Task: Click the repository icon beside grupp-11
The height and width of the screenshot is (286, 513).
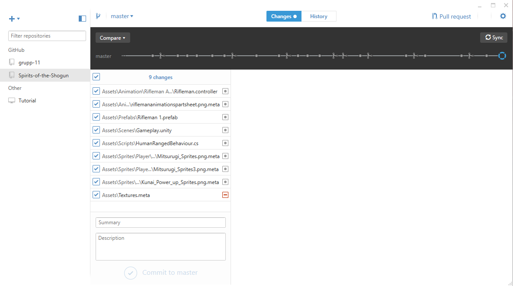Action: 11,62
